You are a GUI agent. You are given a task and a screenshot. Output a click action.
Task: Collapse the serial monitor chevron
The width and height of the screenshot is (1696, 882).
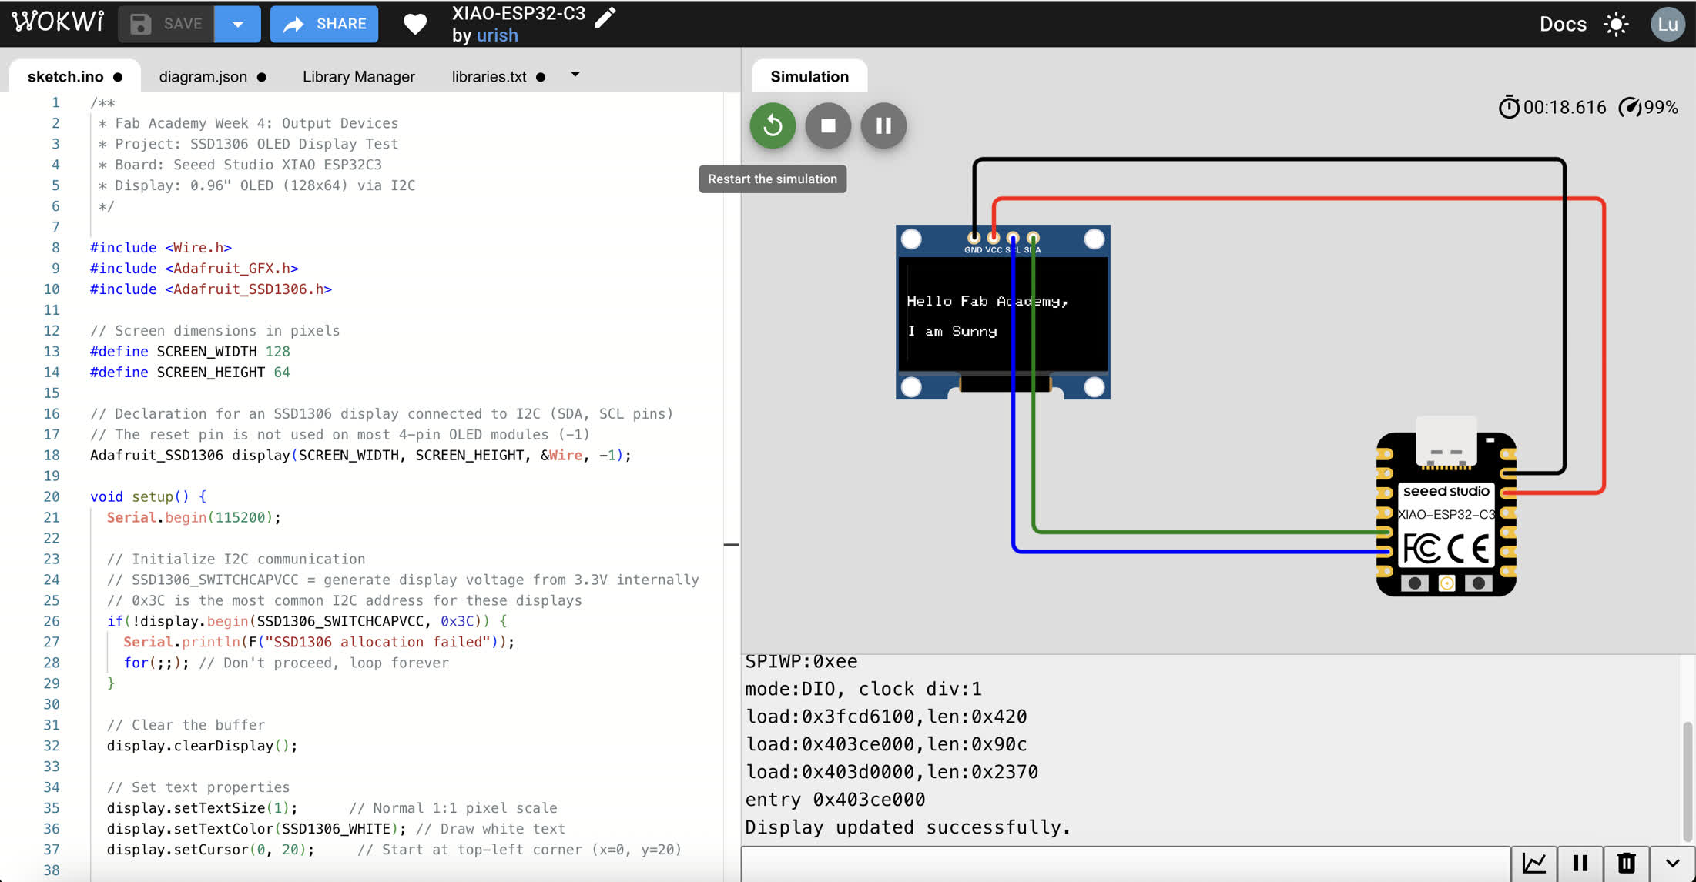1672,864
